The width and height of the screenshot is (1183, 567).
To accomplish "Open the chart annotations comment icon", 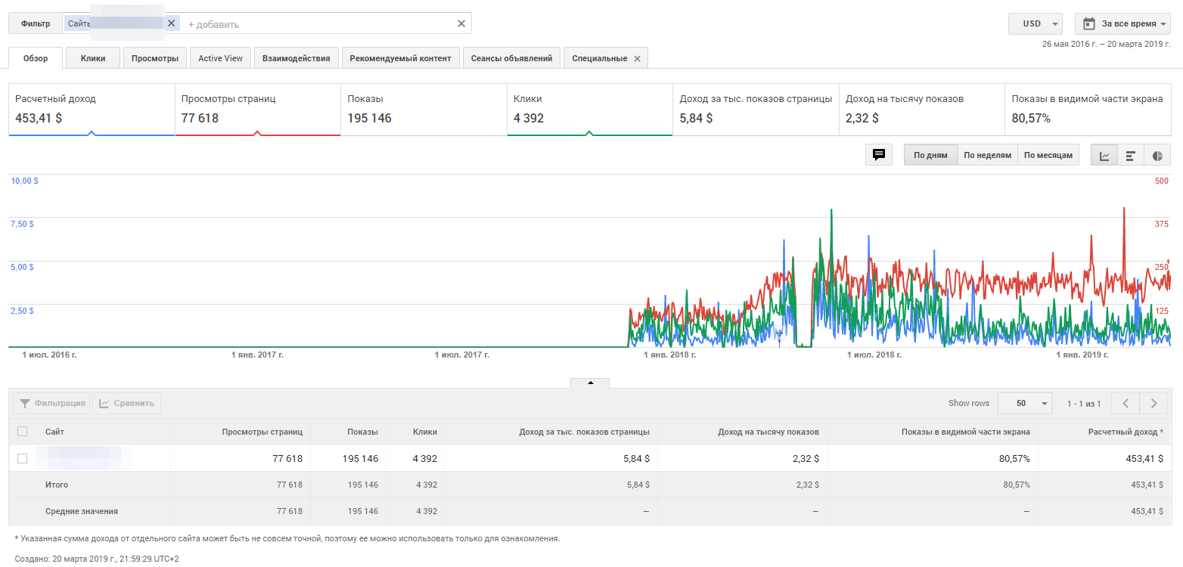I will pos(879,155).
